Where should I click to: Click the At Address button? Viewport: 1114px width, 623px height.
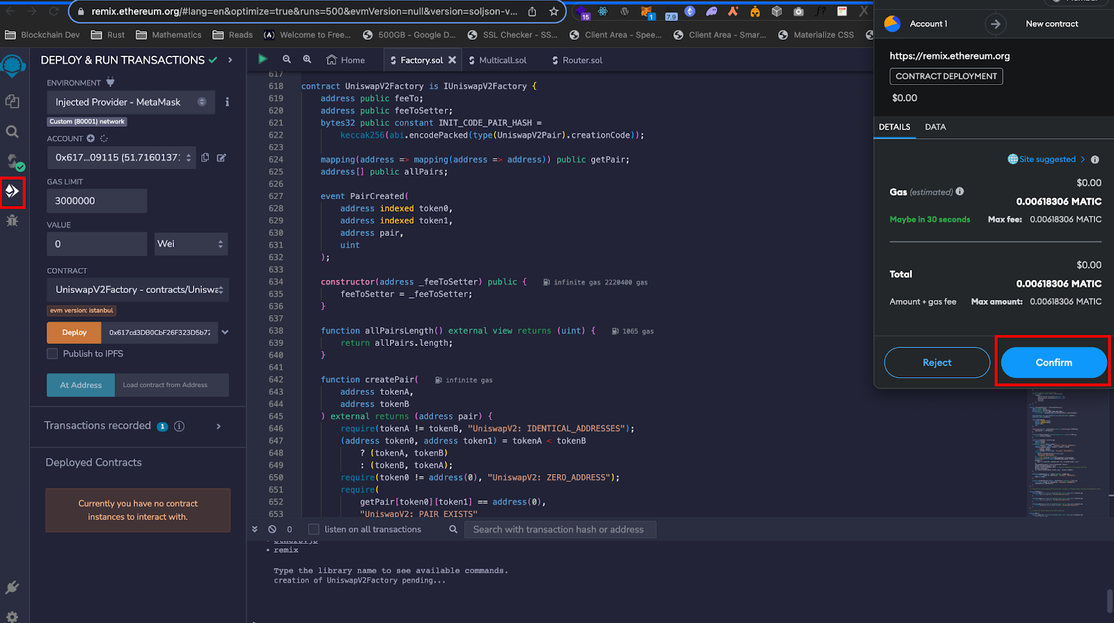(81, 385)
